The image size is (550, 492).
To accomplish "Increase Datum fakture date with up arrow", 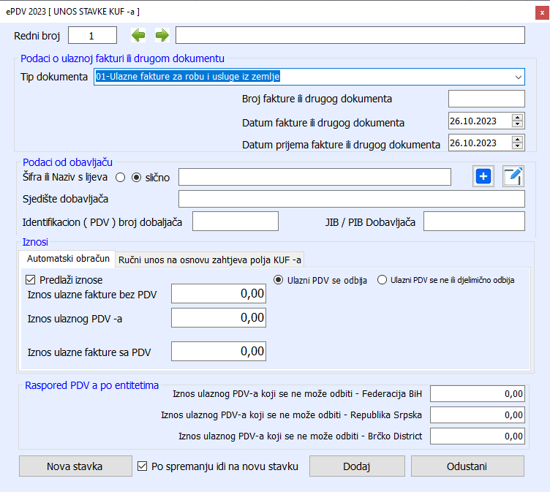I will click(517, 118).
